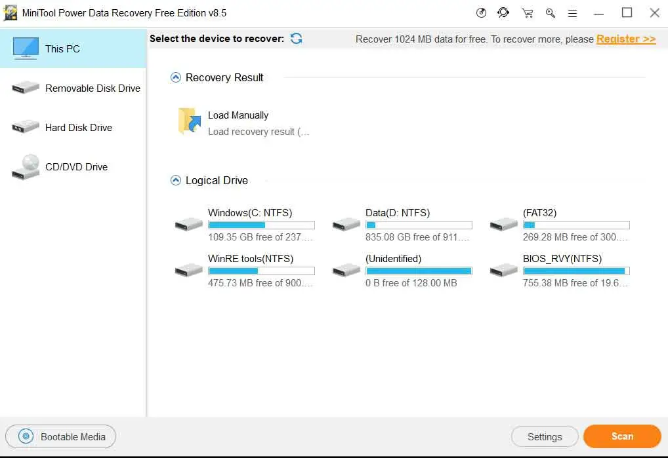Screen dimensions: 668x458
Task: Click the Data(D: NTFS) drive icon
Action: coord(346,223)
